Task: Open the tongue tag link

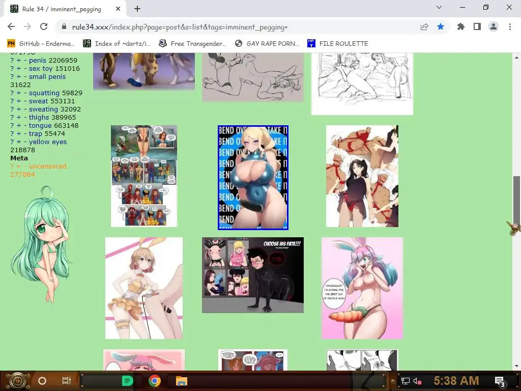Action: click(x=40, y=125)
